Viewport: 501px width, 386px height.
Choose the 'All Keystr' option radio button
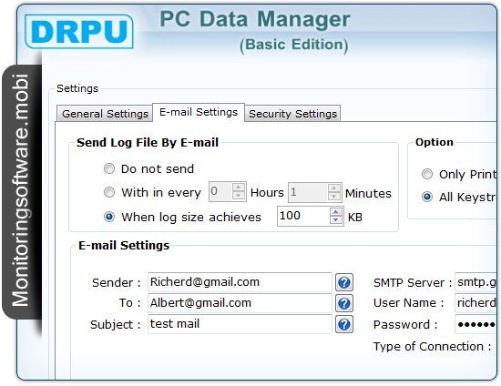427,197
